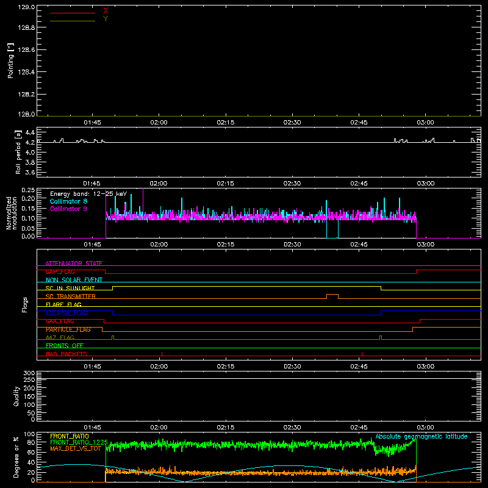Click the ATTENUATOR_STATE flag label
This screenshot has height=488, width=488.
coord(74,264)
